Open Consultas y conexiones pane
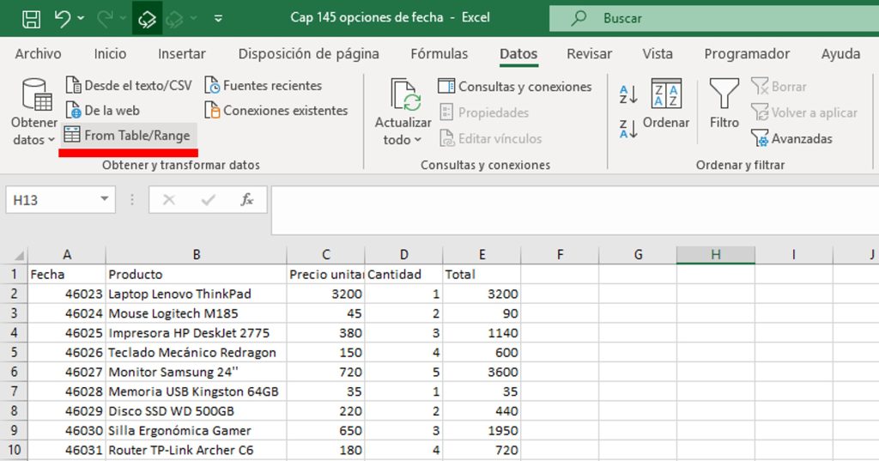 [515, 87]
